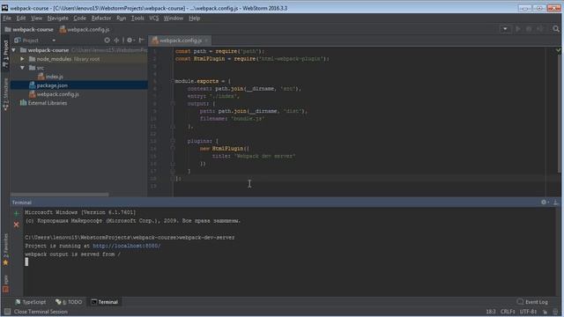This screenshot has width=564, height=317.
Task: Open the Navigate menu
Action: click(57, 18)
